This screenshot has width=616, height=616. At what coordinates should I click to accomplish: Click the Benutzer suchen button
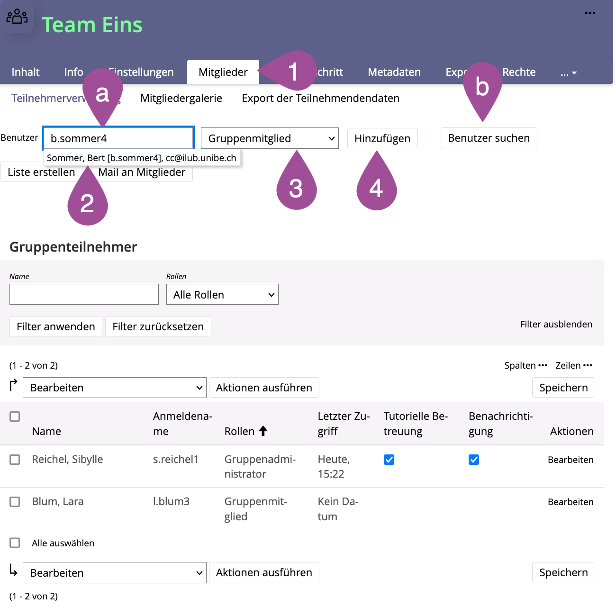(489, 138)
